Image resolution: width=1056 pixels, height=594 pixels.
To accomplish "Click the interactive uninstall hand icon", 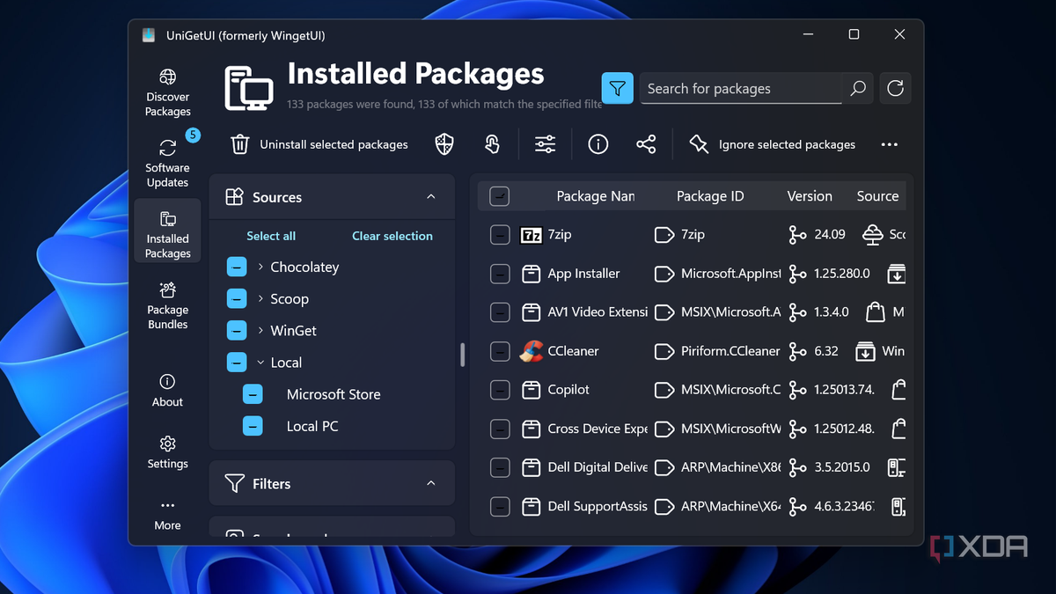I will (492, 144).
